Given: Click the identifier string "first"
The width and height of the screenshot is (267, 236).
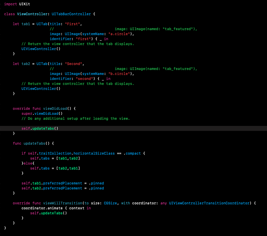Looking at the screenshot, I should coord(83,39).
